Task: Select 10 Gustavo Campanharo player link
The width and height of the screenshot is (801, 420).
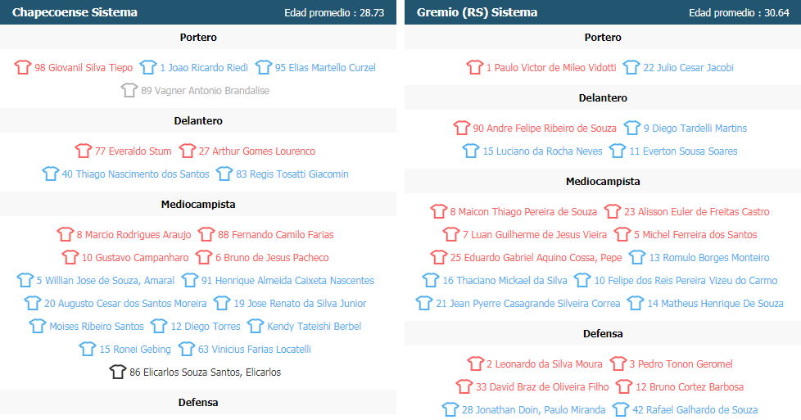Action: tap(135, 258)
